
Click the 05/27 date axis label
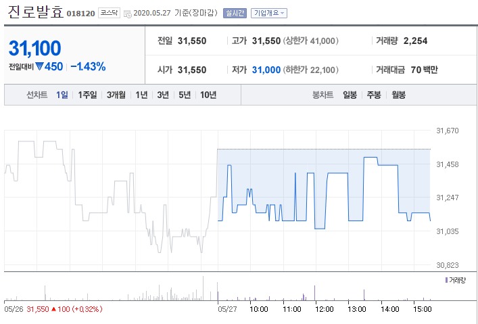(227, 309)
